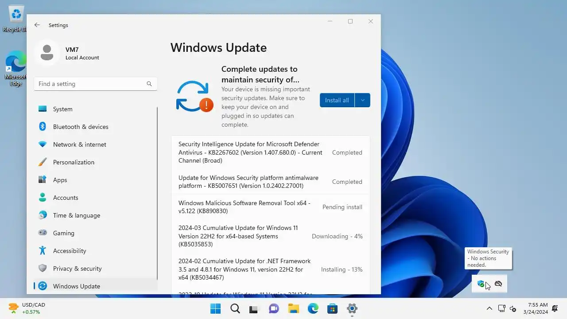
Task: Click the Find a setting search box
Action: tap(96, 84)
